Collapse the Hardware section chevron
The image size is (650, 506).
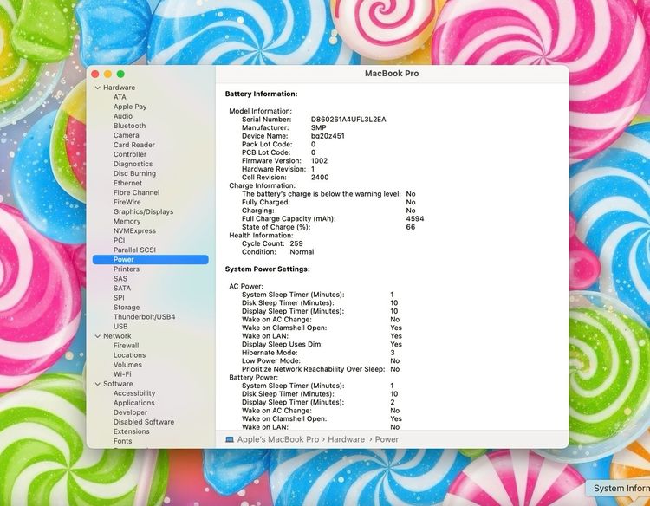[97, 88]
